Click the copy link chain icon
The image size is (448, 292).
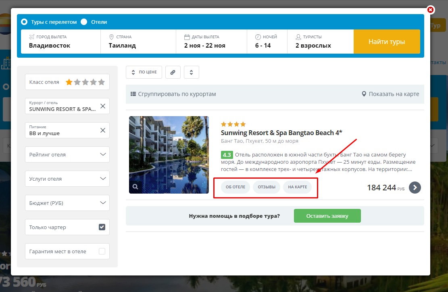pos(173,72)
